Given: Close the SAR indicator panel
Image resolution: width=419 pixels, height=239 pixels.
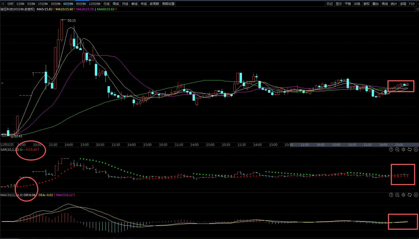Looking at the screenshot, I should 416,149.
